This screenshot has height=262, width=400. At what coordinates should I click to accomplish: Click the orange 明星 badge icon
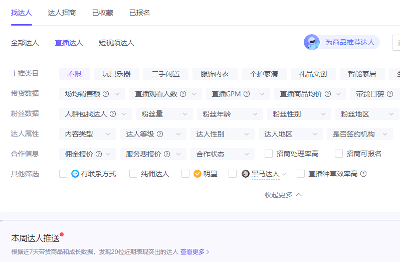197,174
